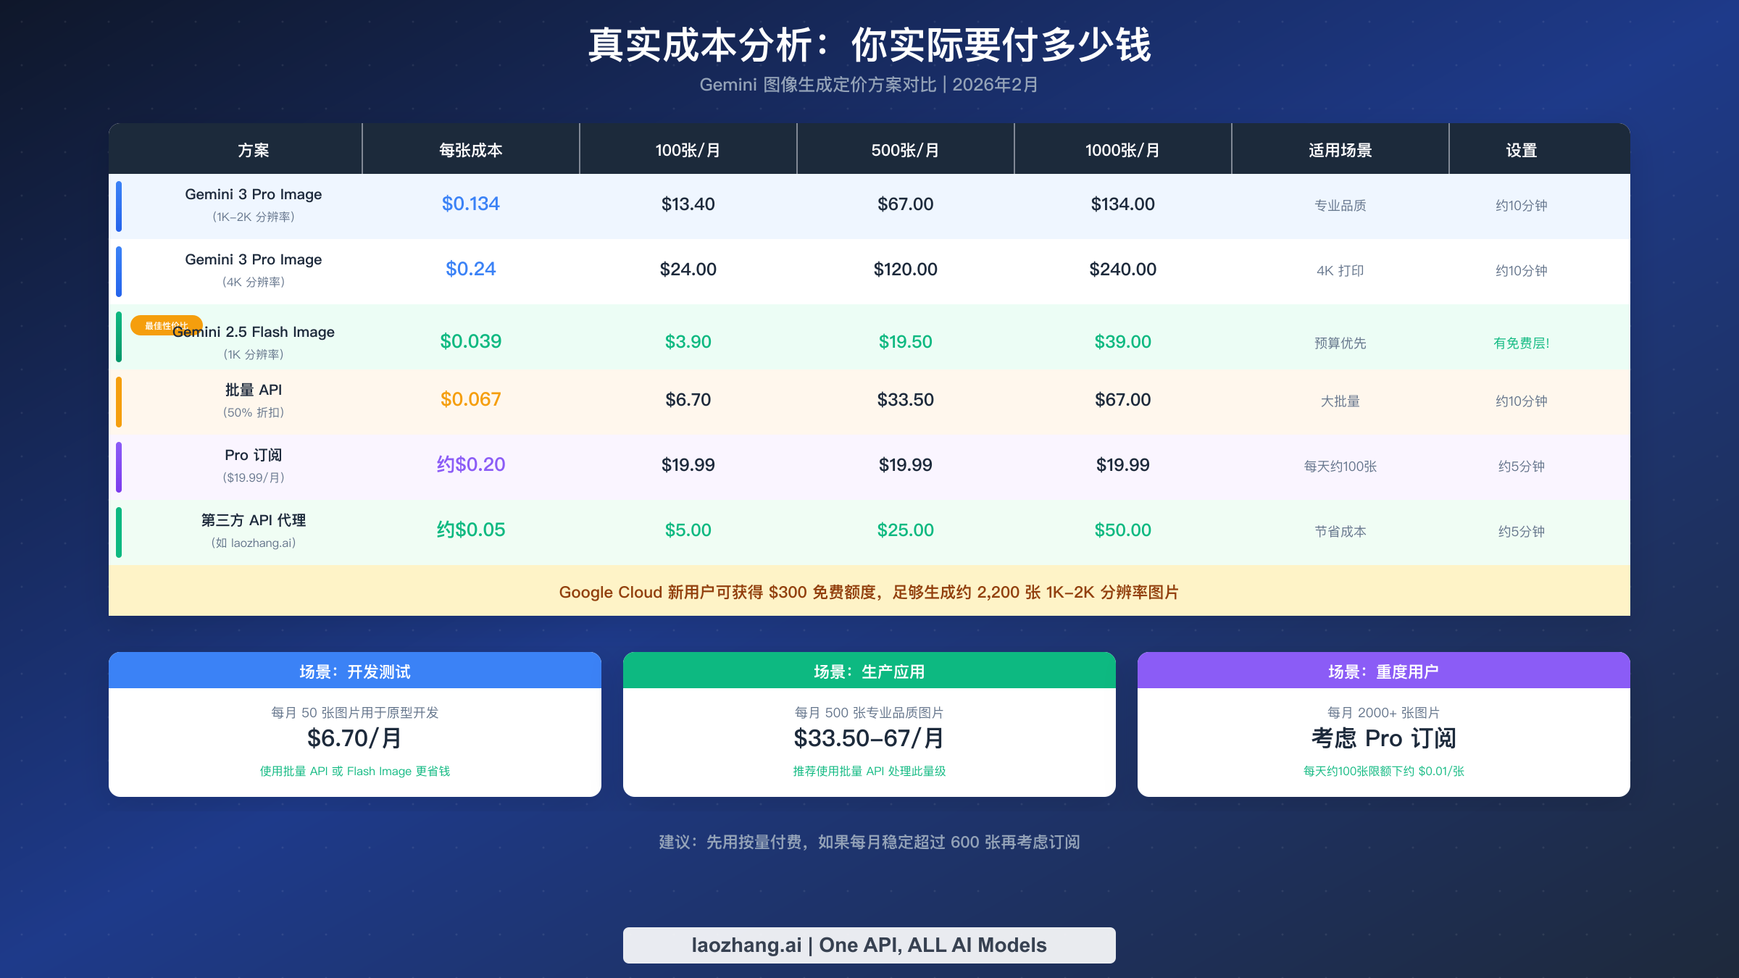The width and height of the screenshot is (1739, 978).
Task: Sort by the 1000张/月 column
Action: tap(1122, 149)
